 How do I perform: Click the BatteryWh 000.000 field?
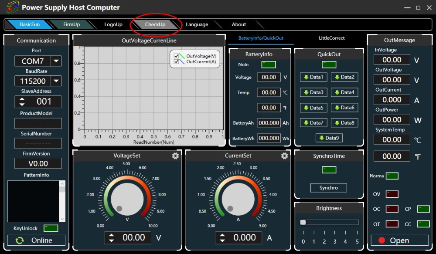[x=269, y=138]
